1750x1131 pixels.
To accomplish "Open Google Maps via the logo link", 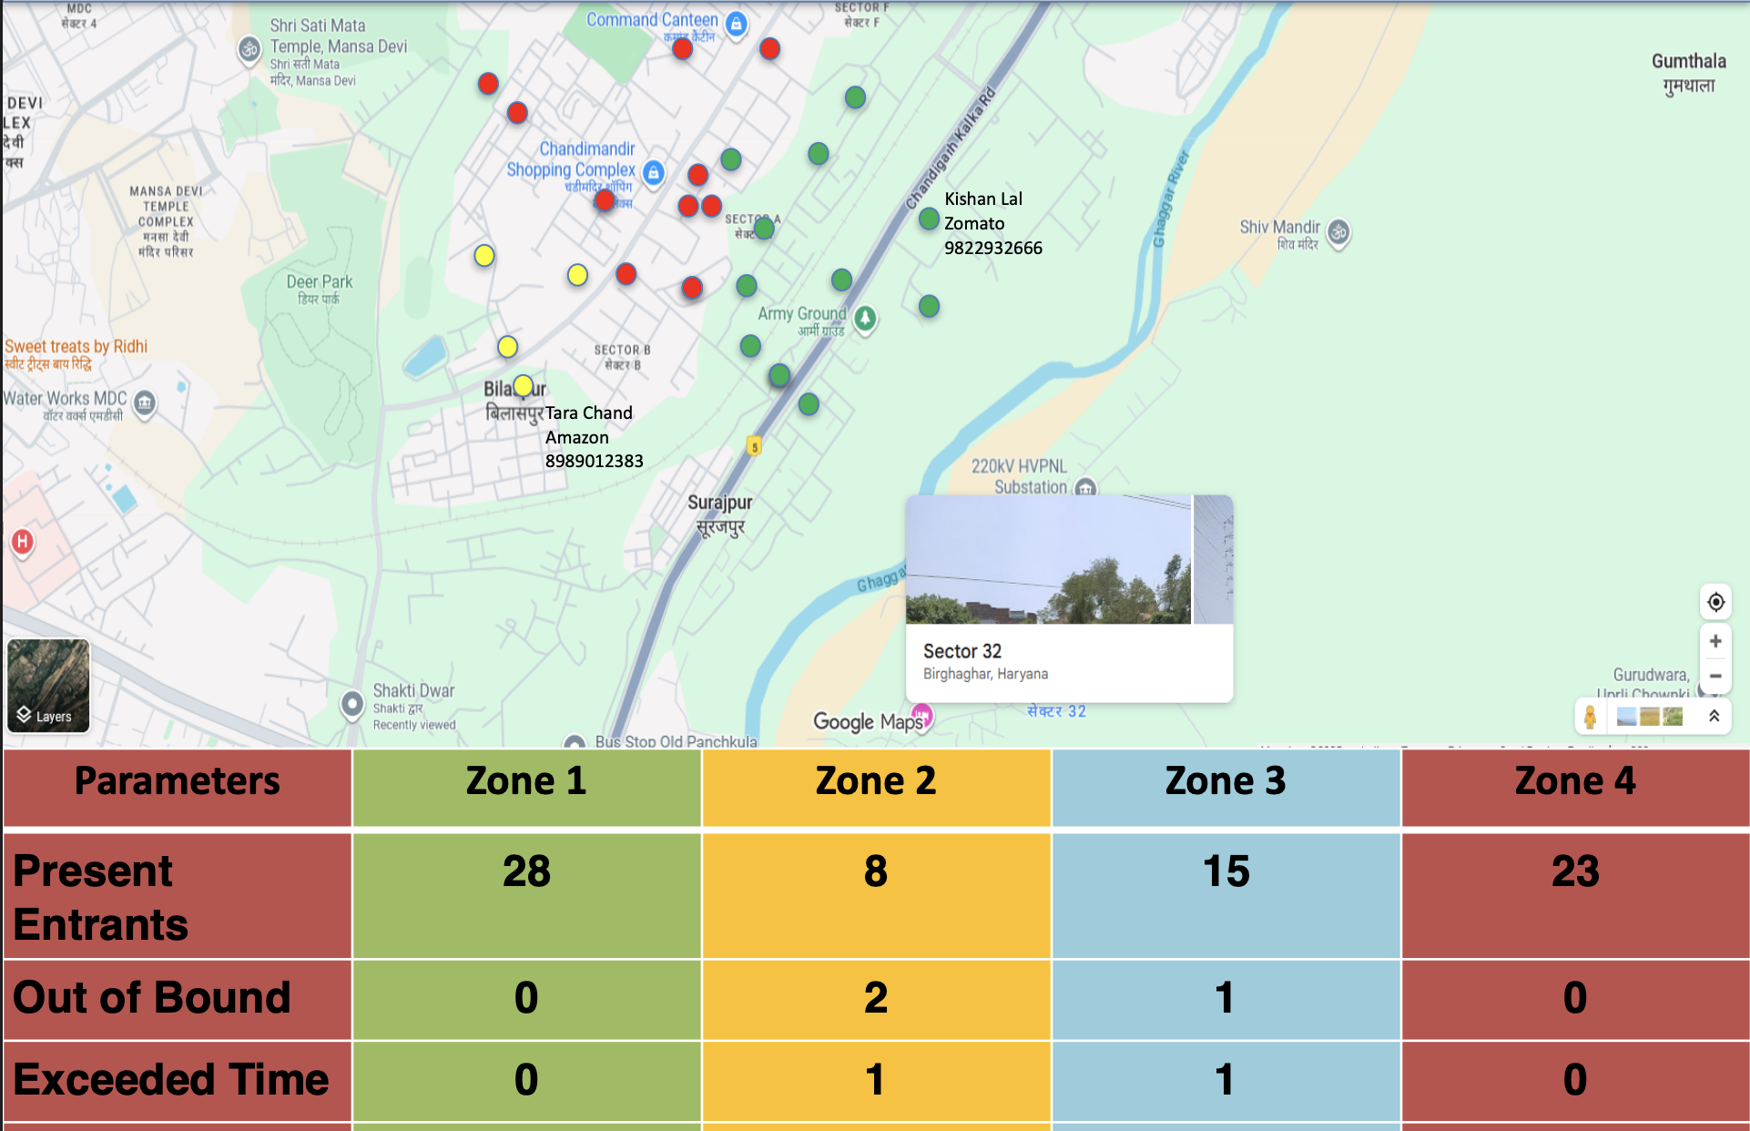I will 867,720.
